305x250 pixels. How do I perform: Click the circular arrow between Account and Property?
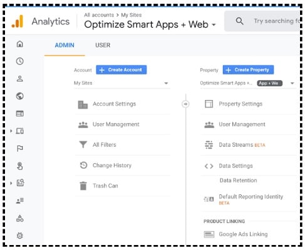click(x=185, y=104)
